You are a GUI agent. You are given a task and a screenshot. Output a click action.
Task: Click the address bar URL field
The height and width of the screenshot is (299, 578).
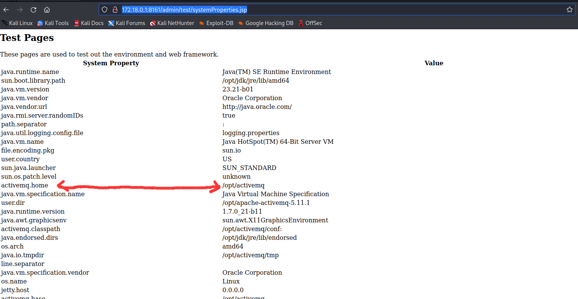pos(337,9)
